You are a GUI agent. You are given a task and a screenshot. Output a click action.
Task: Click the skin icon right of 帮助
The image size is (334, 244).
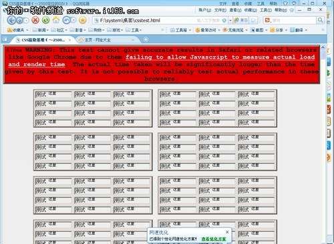(x=292, y=10)
